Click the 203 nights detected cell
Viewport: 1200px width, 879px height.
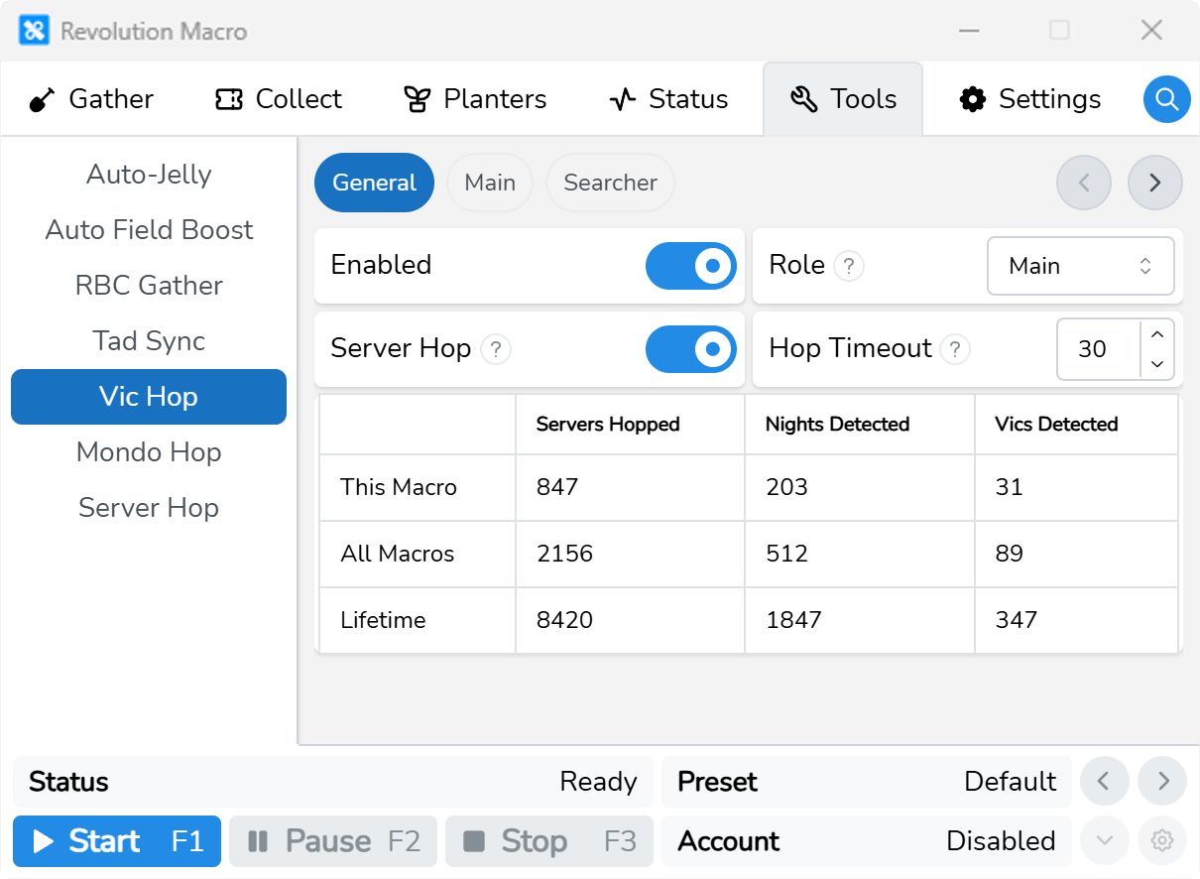pos(860,487)
